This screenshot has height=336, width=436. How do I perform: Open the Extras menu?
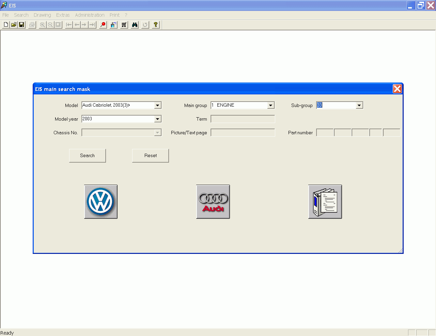pyautogui.click(x=63, y=15)
